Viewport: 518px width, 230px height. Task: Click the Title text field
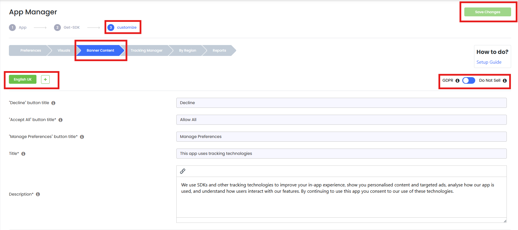coord(341,153)
